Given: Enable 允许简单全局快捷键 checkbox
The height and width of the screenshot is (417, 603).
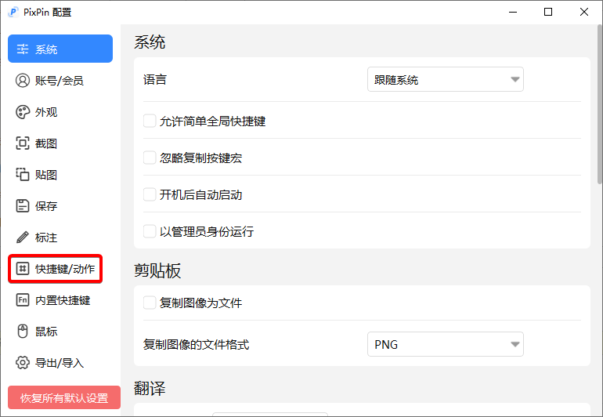Looking at the screenshot, I should [150, 121].
